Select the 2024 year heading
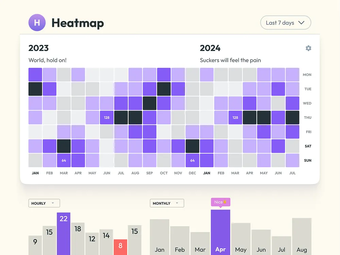340x255 pixels. point(210,48)
